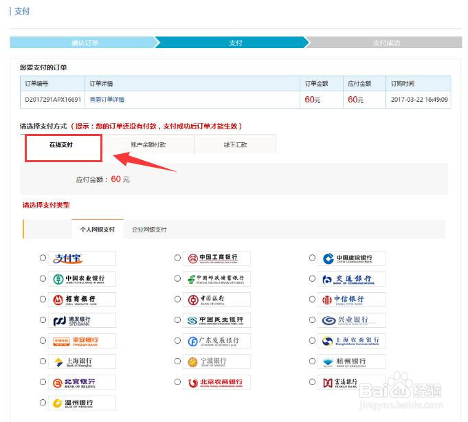Select radio button for 平安银行
The image size is (468, 422).
click(43, 340)
